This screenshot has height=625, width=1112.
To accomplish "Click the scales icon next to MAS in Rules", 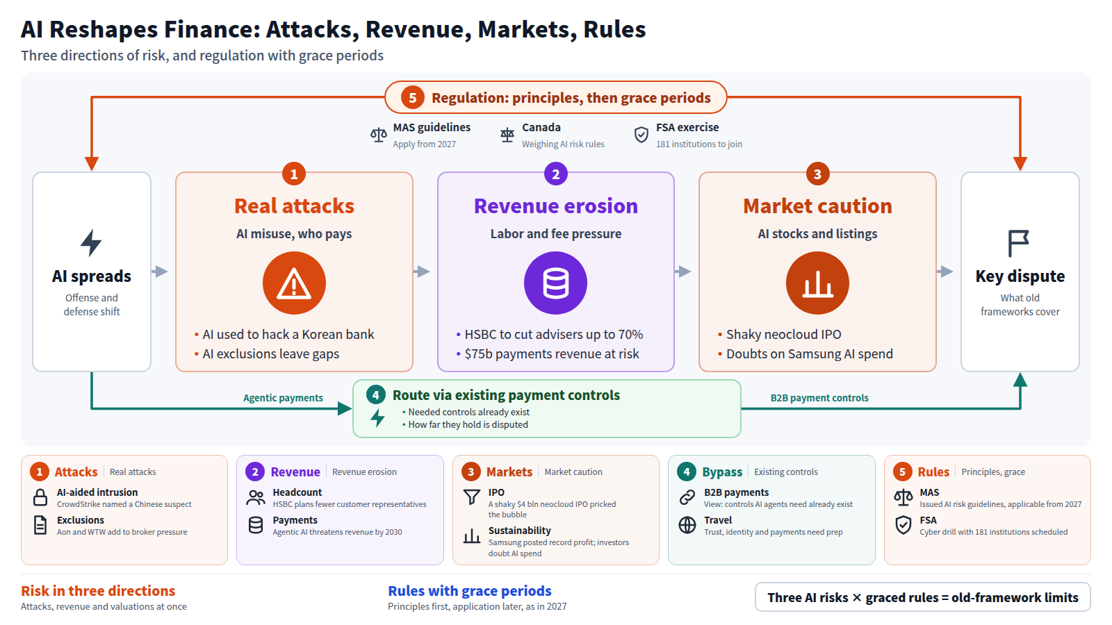I will click(903, 497).
